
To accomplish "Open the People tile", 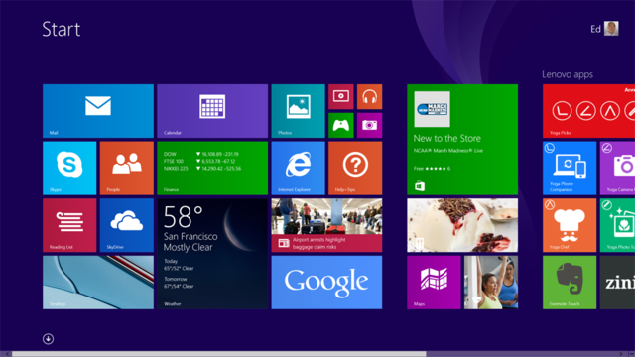I will [127, 168].
